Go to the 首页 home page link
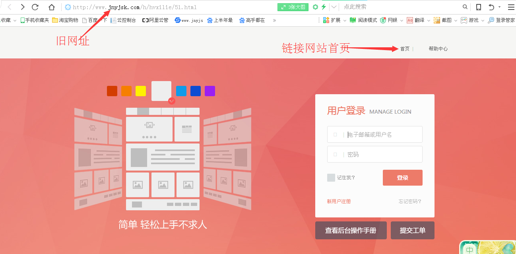The height and width of the screenshot is (254, 516). (404, 48)
